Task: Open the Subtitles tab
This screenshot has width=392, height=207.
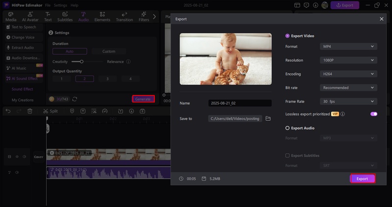Action: pos(65,17)
